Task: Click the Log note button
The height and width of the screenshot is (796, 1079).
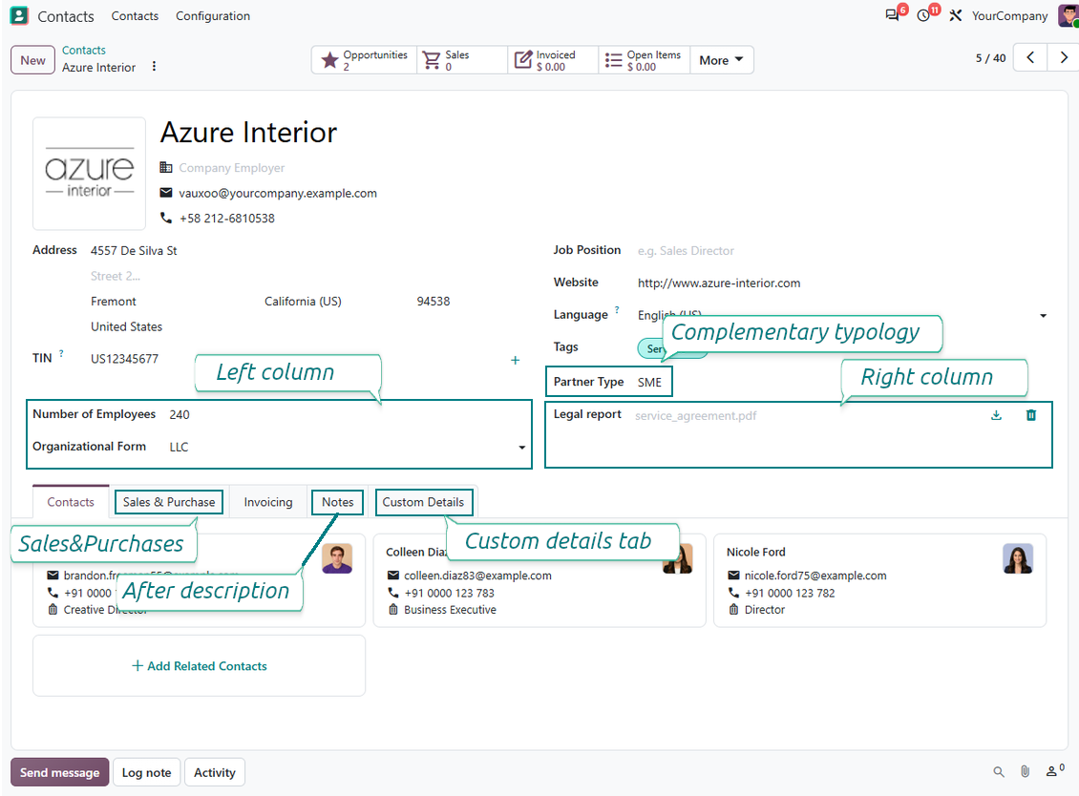Action: [x=147, y=772]
